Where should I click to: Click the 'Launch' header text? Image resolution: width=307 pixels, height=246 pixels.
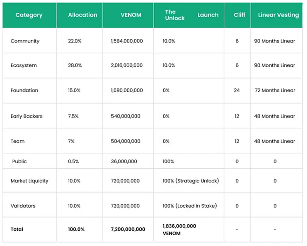[208, 15]
